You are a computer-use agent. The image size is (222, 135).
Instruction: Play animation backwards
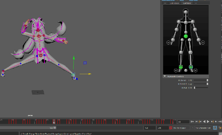point(204,122)
